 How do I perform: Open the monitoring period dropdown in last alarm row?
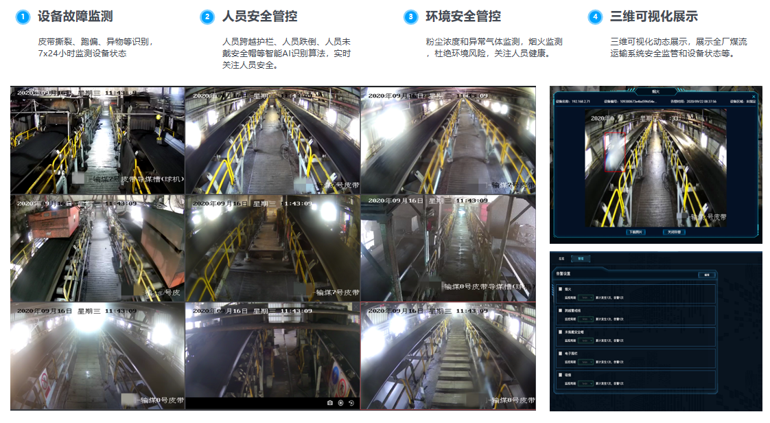click(x=585, y=382)
